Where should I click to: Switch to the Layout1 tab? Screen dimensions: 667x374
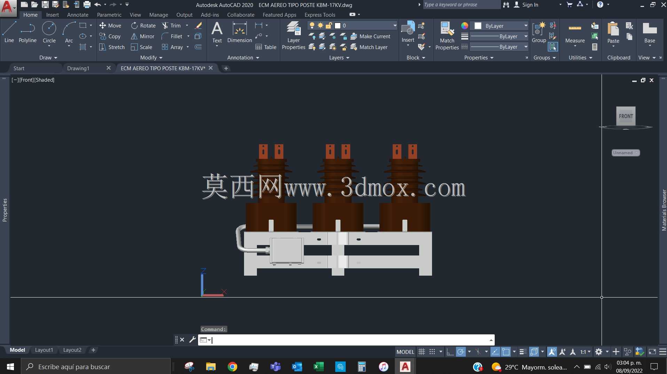(x=44, y=350)
